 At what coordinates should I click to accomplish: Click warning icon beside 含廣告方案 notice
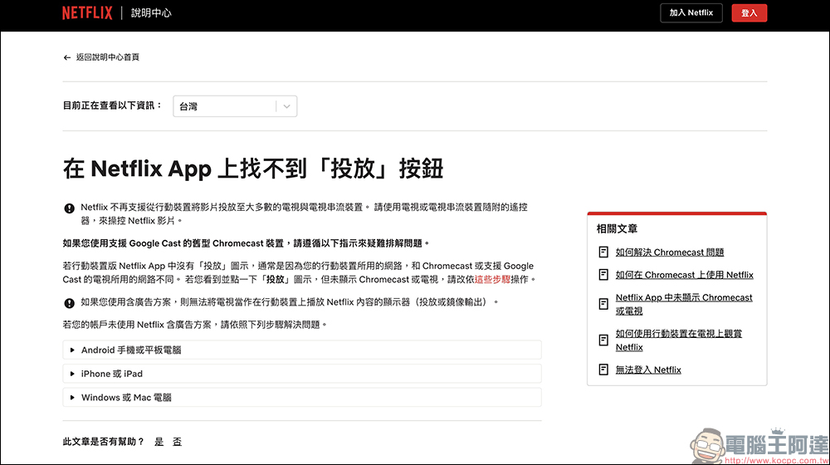point(70,303)
